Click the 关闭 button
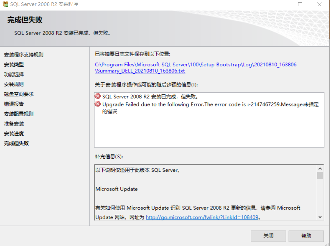Viewport: 330px width, 246px height. 268,236
